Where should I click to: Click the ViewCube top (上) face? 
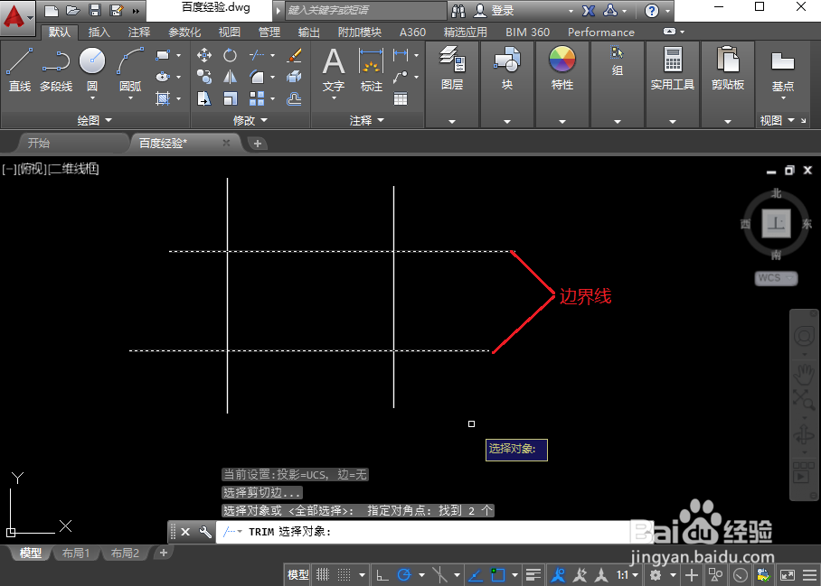[x=776, y=223]
